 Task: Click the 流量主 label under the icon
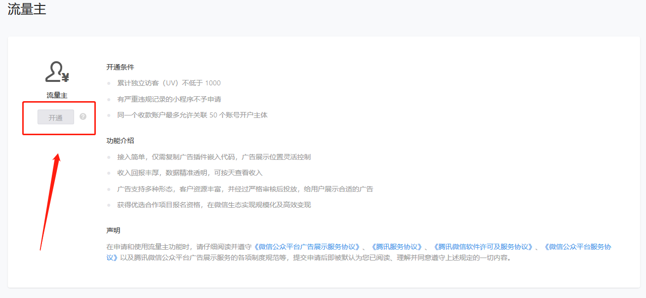[57, 95]
